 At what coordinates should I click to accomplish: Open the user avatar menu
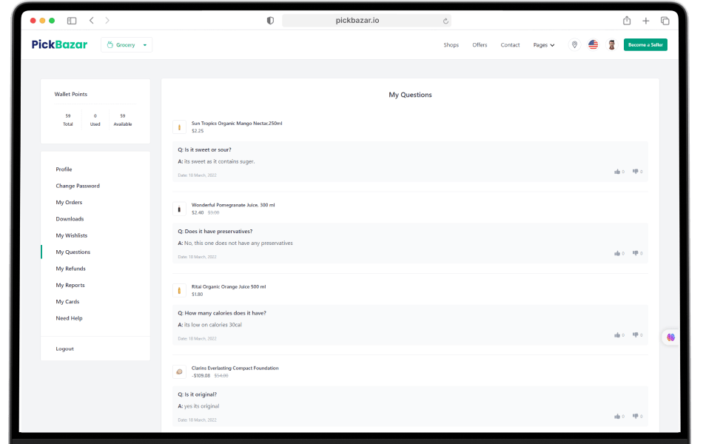tap(611, 45)
